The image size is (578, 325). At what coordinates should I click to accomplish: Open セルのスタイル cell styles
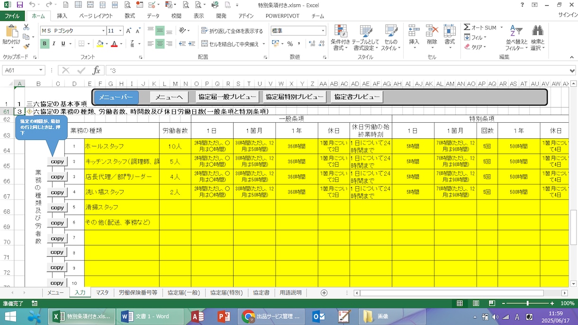coord(391,38)
